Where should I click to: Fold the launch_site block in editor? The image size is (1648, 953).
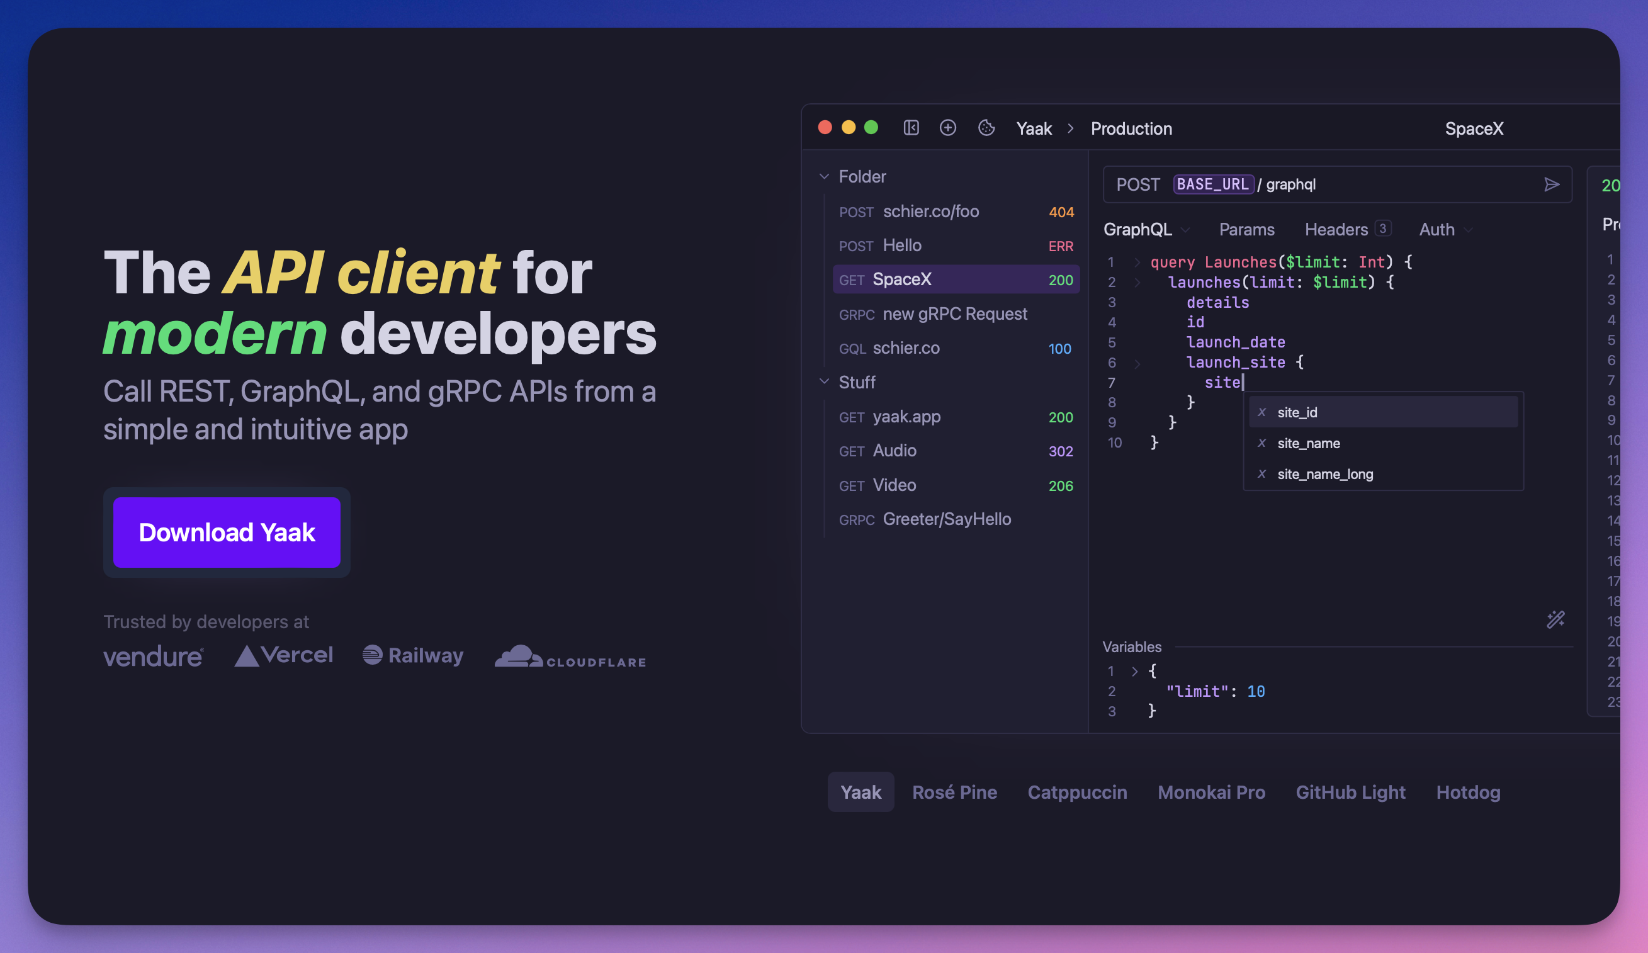coord(1137,363)
